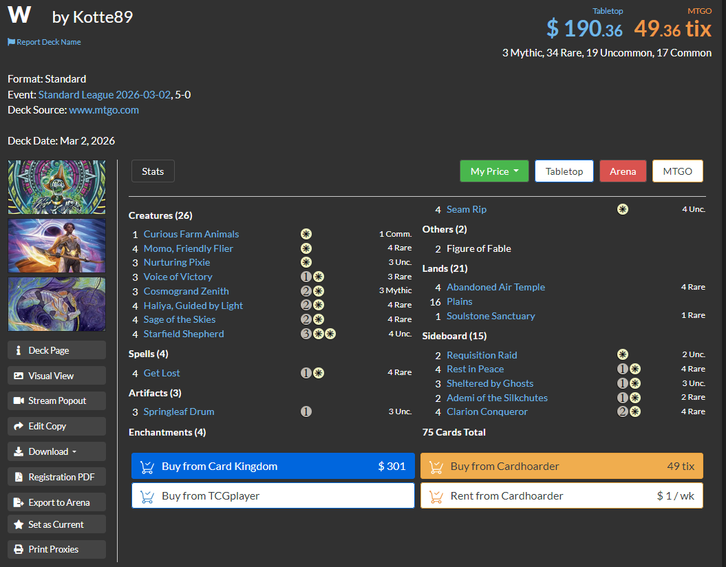Click Rent from Cardhoarder button
The image size is (726, 567).
[x=562, y=495]
